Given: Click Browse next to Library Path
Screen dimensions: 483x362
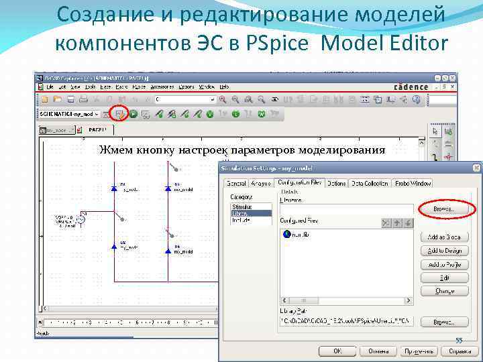Looking at the screenshot, I should click(444, 322).
